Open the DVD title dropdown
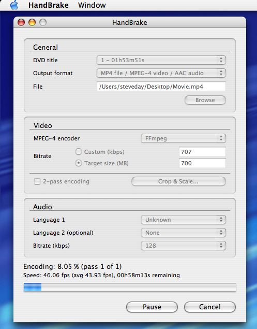The height and width of the screenshot is (329, 257). click(161, 60)
